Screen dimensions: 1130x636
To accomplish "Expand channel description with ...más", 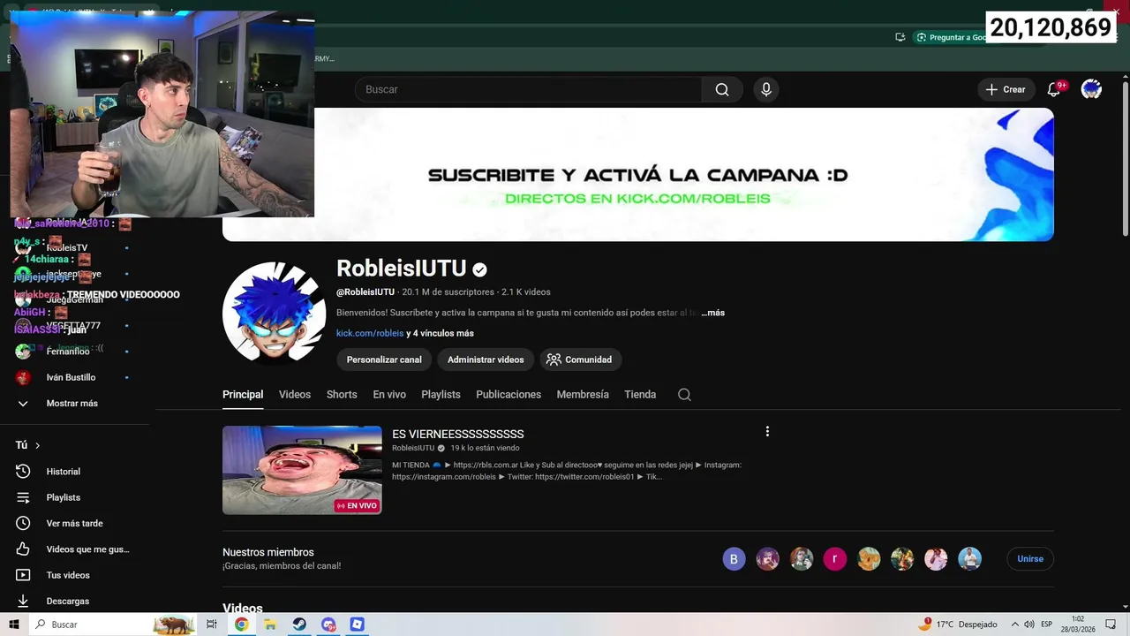I will (712, 313).
